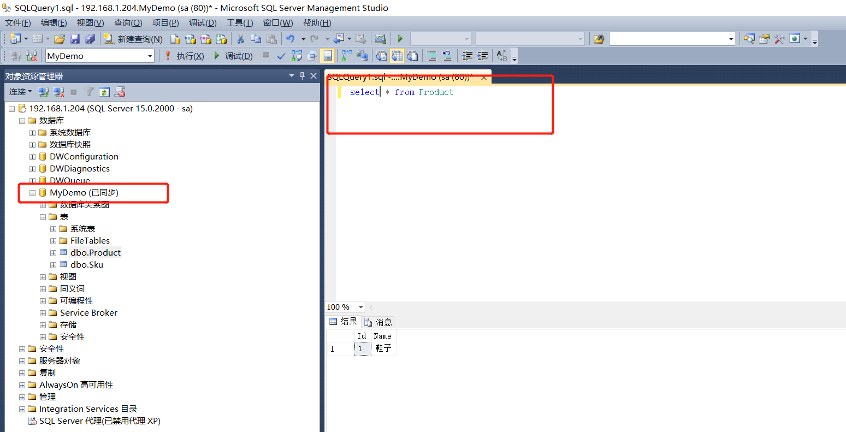The image size is (846, 432).
Task: Open the 工具(T) menu
Action: tap(240, 22)
